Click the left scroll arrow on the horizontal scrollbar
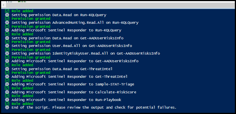Image resolution: width=236 pixels, height=114 pixels. pos(3,5)
